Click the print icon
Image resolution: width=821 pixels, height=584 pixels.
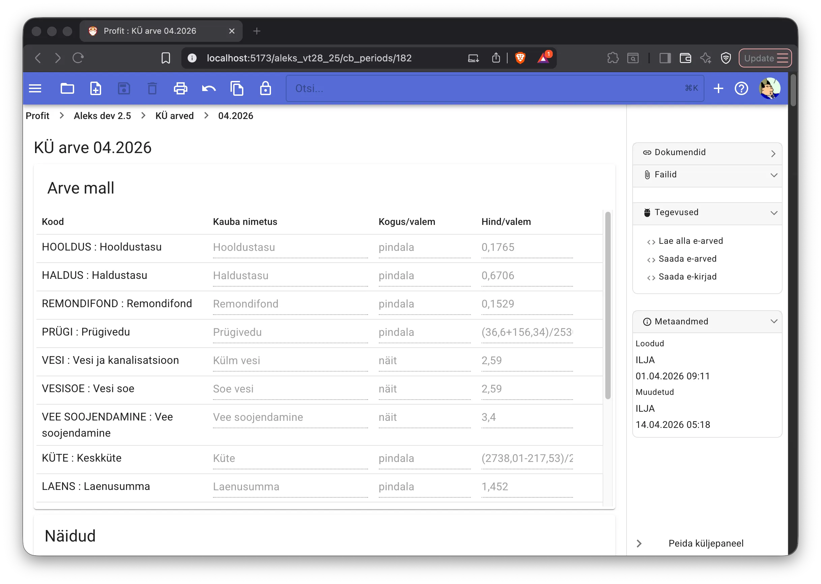(180, 88)
